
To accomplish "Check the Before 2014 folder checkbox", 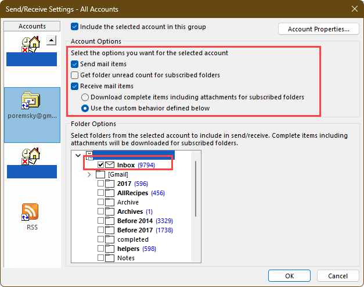I will click(100, 221).
